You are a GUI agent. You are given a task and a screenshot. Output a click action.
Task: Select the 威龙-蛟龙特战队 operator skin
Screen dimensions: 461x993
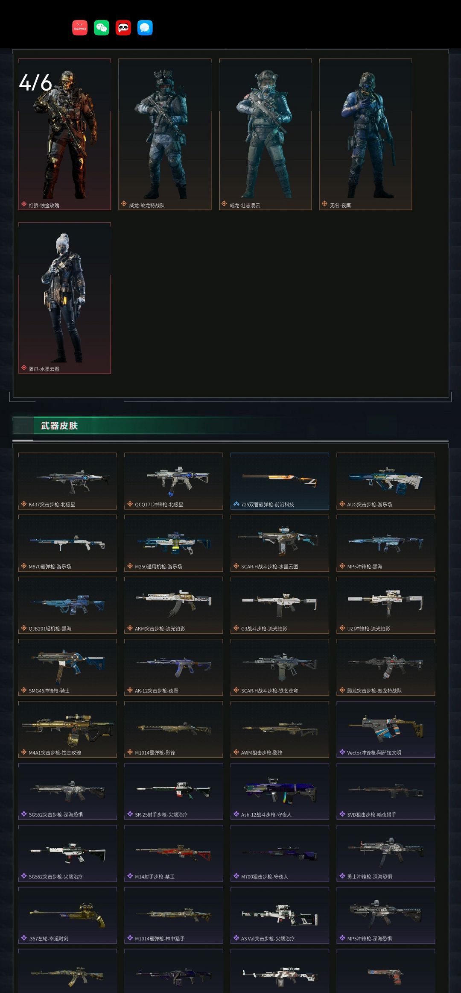point(165,134)
